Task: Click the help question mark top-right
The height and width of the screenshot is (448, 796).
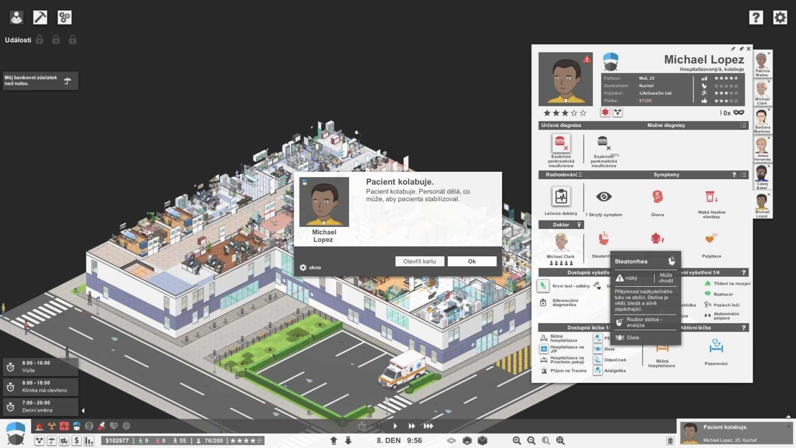Action: click(756, 17)
